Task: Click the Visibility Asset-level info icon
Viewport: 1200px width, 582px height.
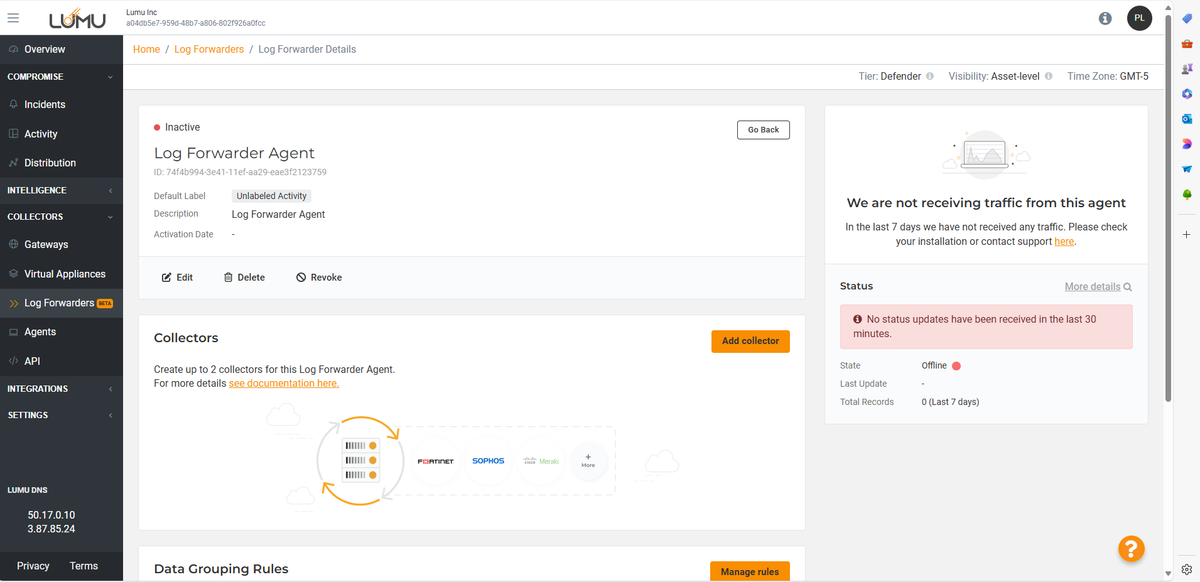Action: click(x=1049, y=76)
